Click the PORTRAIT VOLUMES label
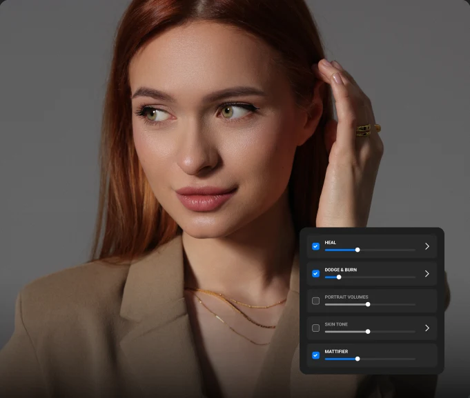Screen dimensions: 470x398 click(x=346, y=297)
